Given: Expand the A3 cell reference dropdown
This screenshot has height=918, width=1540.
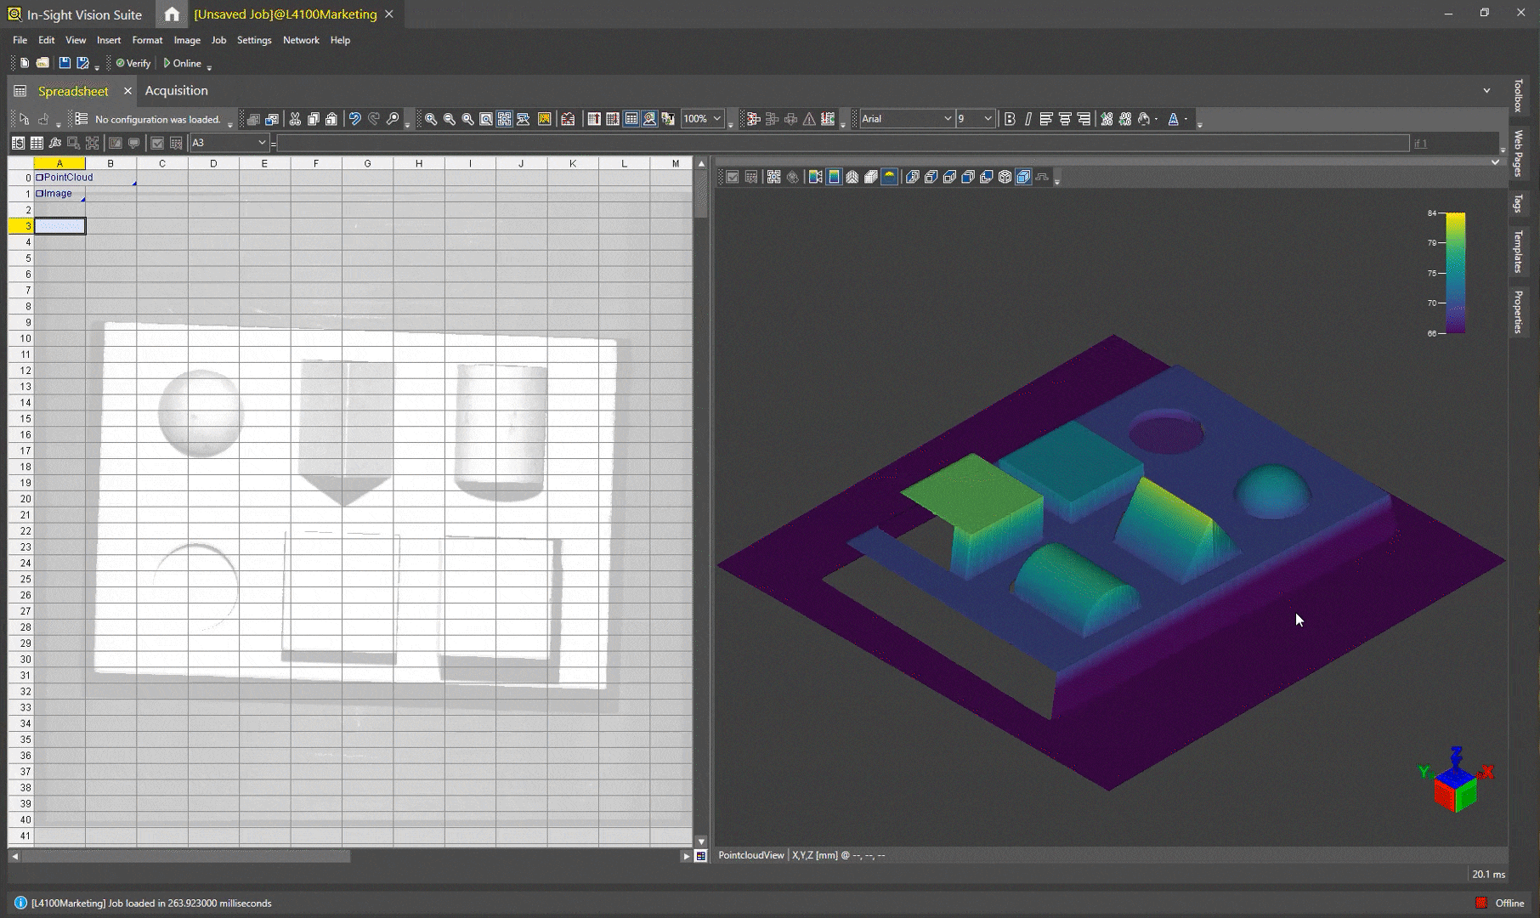Looking at the screenshot, I should coord(262,143).
